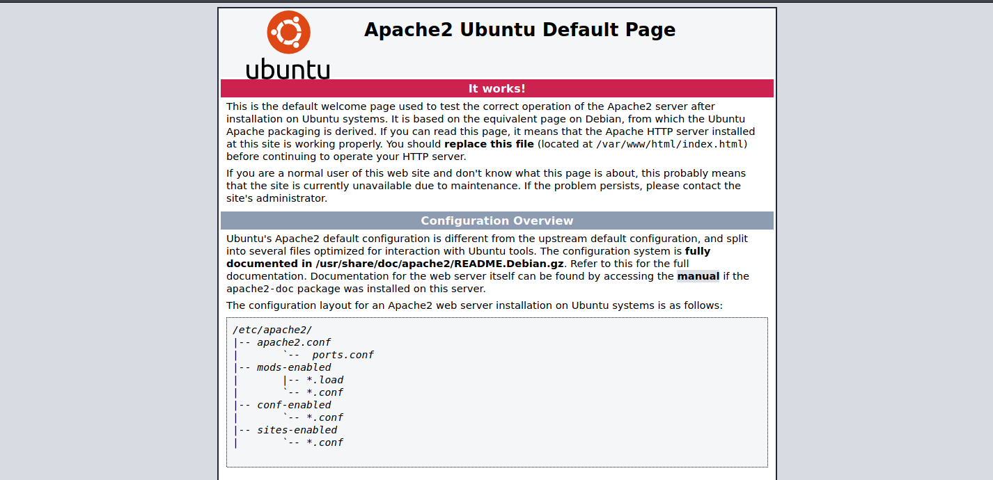The image size is (993, 480).
Task: Click the /var/www/html/index.html path text
Action: pos(671,144)
